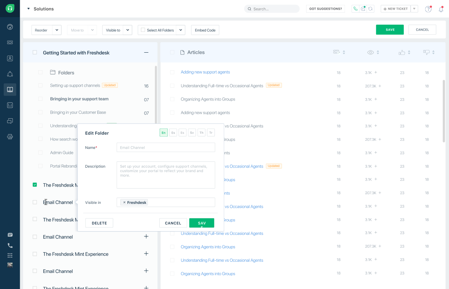Click the thumbs-up icon in Articles header
The image size is (449, 289).
click(x=402, y=53)
